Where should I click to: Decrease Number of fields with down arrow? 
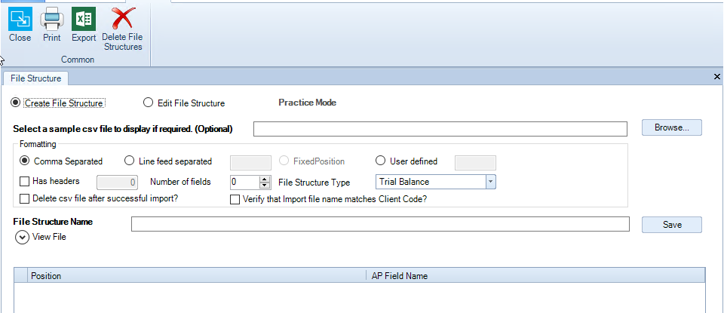[x=265, y=185]
